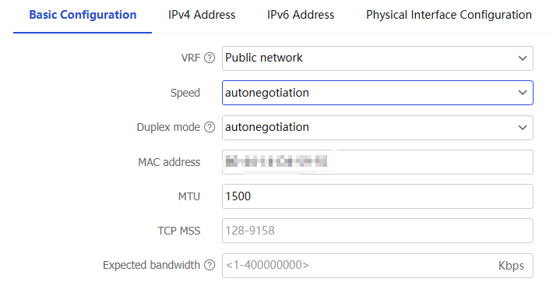This screenshot has width=553, height=300.
Task: Click the Kbps unit label
Action: click(x=511, y=266)
